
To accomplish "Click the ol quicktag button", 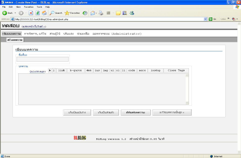I will click(118, 71).
